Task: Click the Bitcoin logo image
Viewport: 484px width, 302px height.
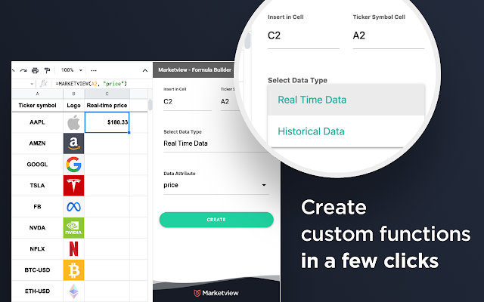Action: pyautogui.click(x=73, y=270)
